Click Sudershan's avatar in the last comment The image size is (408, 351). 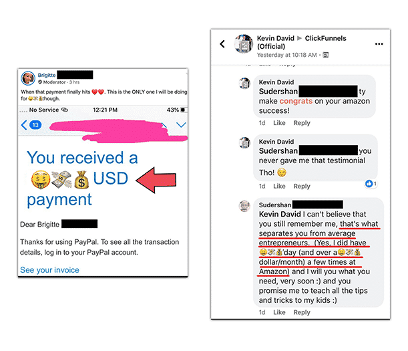(244, 206)
